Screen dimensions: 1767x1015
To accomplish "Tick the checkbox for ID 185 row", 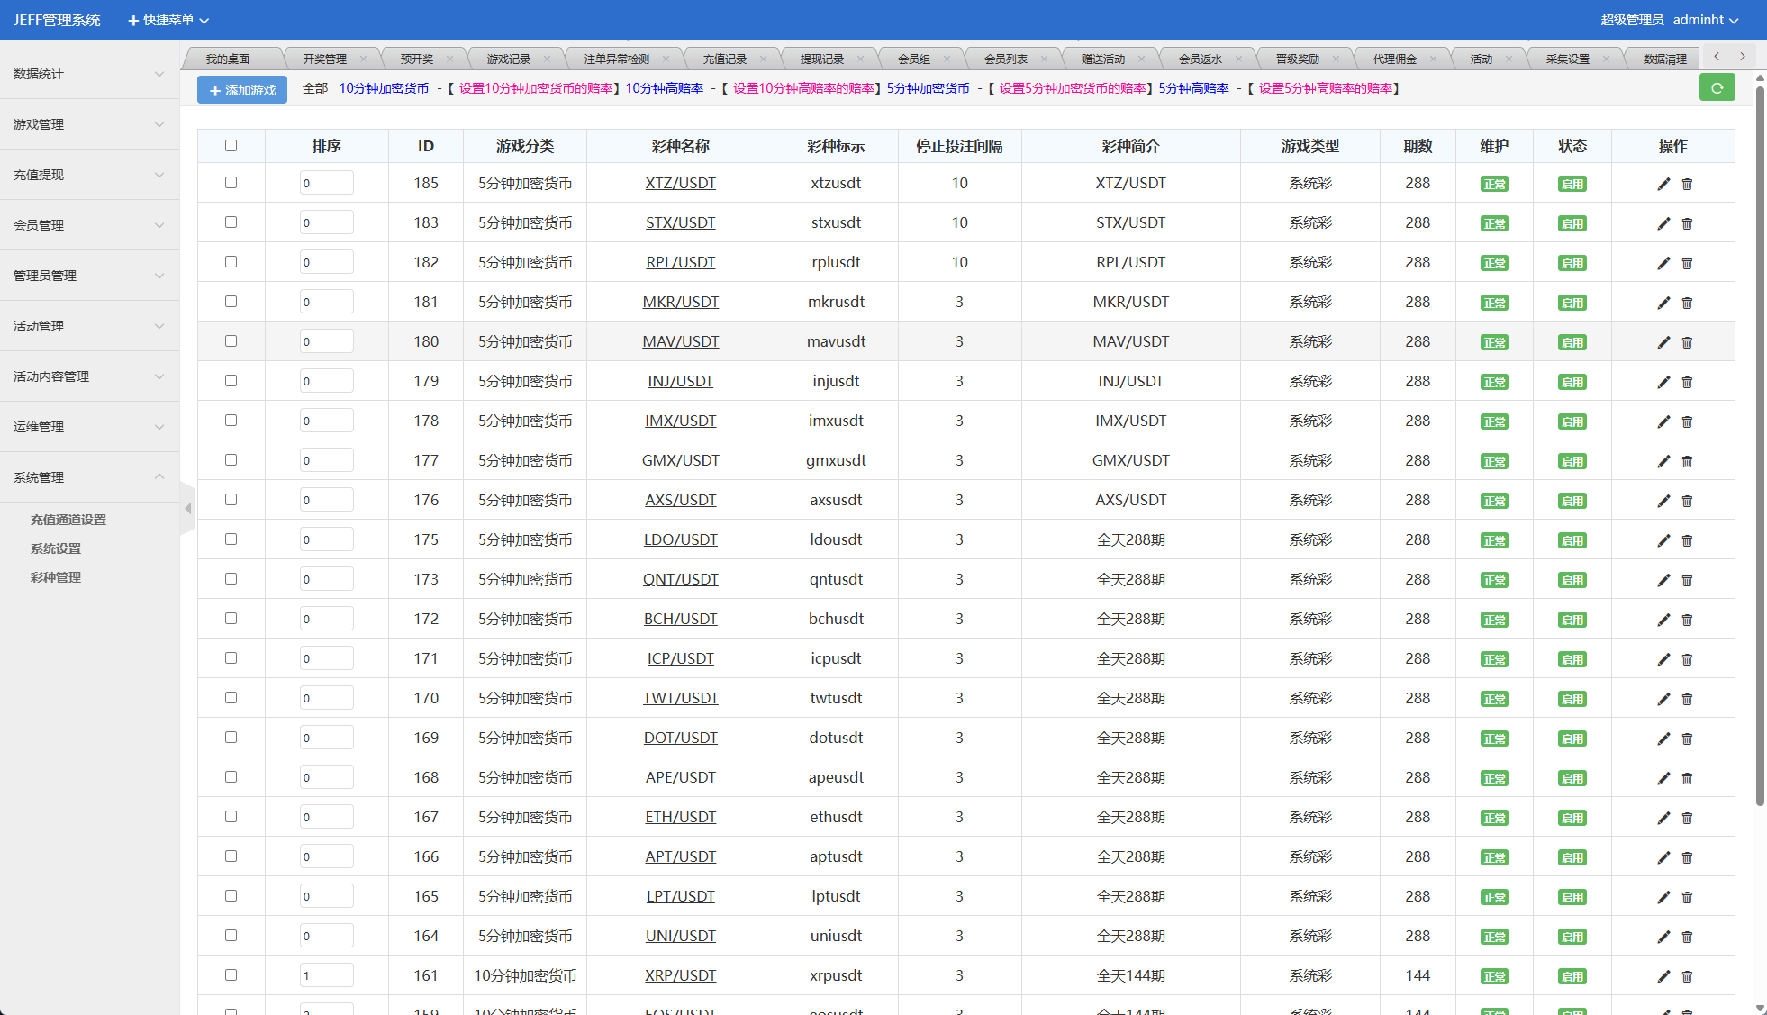I will click(231, 183).
